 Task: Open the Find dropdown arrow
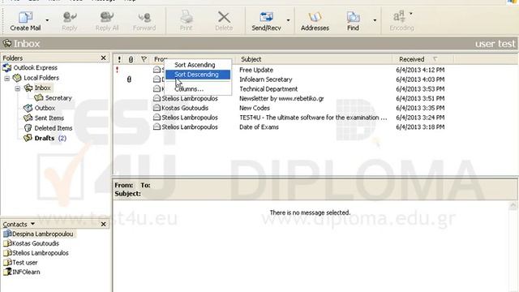pos(375,20)
